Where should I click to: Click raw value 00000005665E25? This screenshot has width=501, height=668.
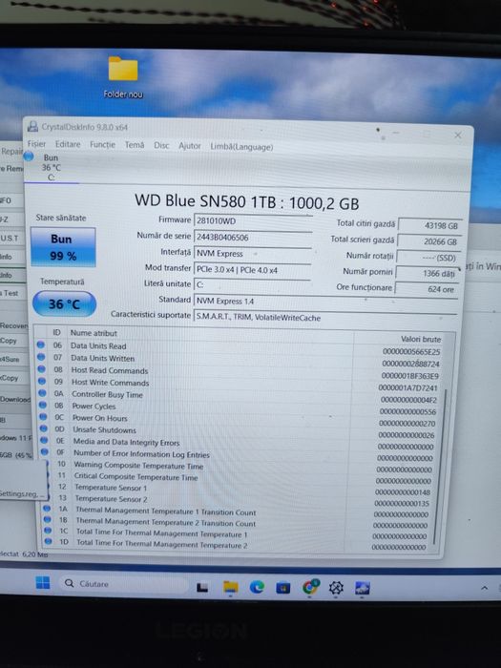pos(411,352)
